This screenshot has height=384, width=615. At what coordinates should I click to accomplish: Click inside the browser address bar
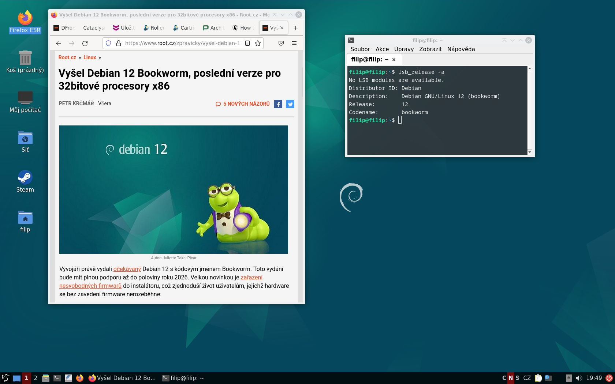click(x=176, y=43)
